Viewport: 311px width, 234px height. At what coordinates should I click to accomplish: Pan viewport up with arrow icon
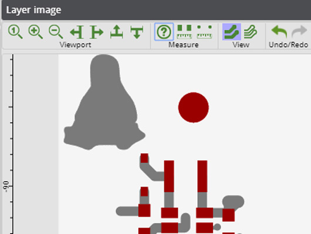[117, 32]
